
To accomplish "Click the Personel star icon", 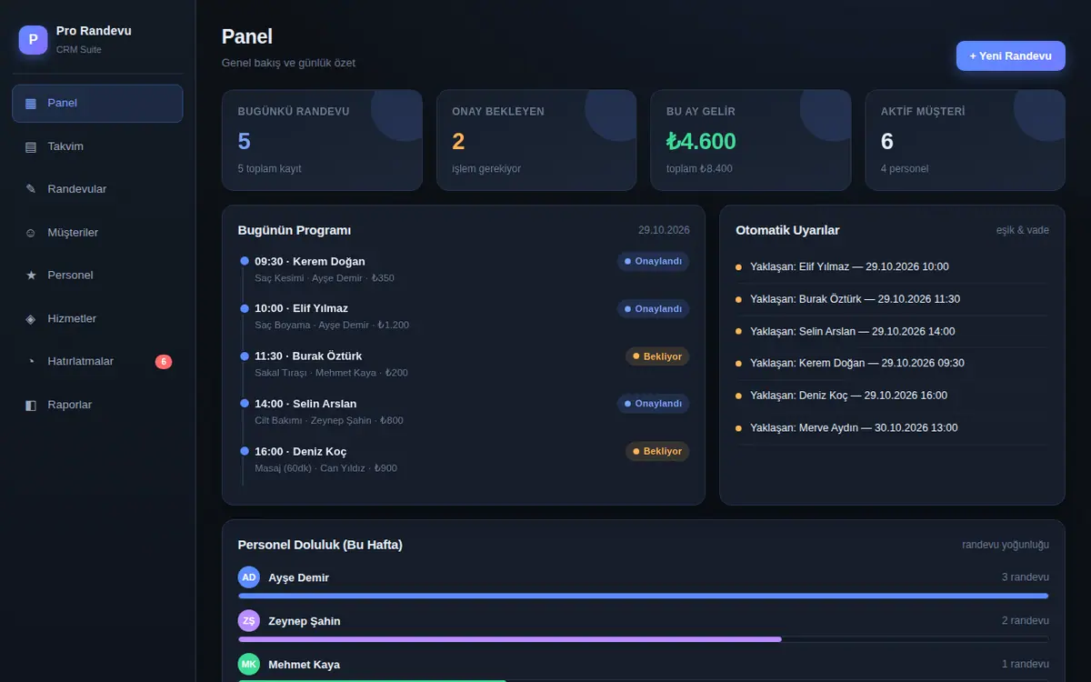I will point(31,276).
